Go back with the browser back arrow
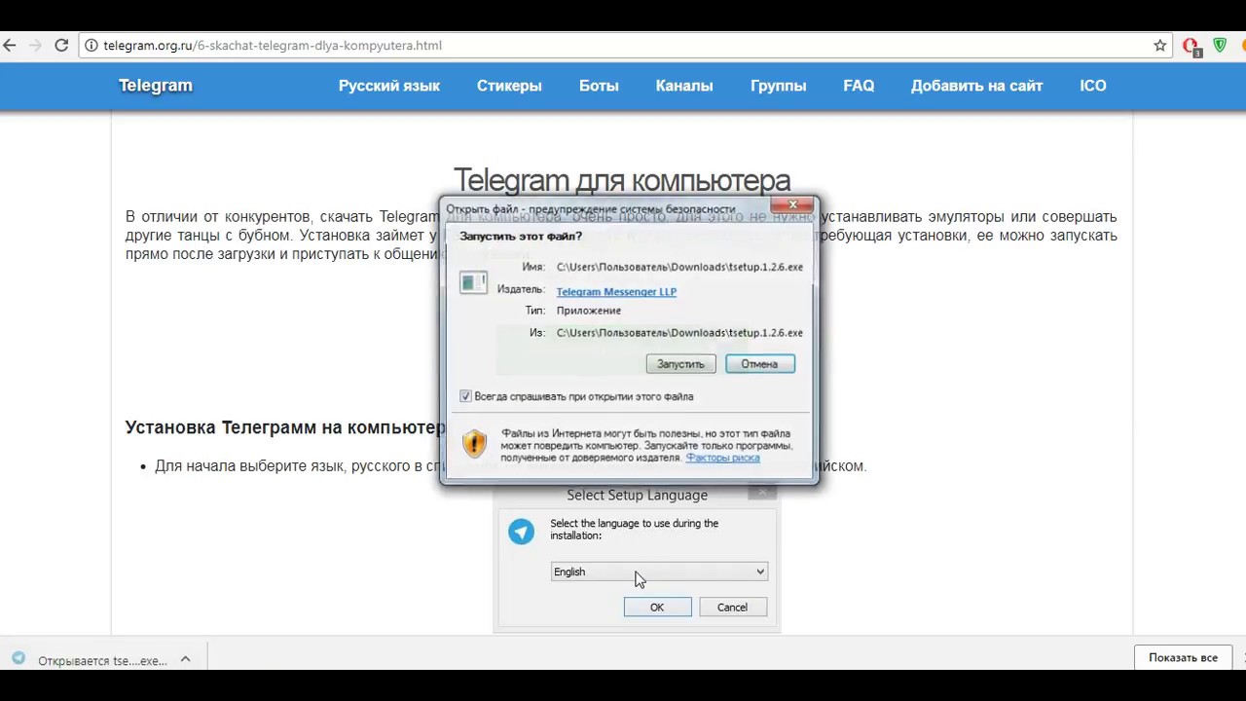 coord(9,45)
